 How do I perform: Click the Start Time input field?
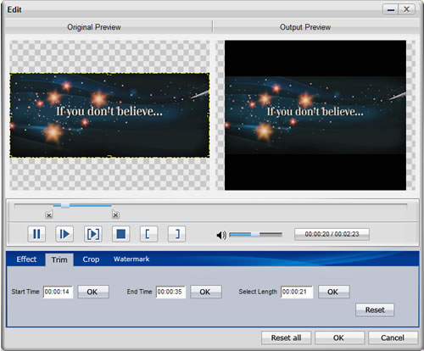tap(58, 292)
